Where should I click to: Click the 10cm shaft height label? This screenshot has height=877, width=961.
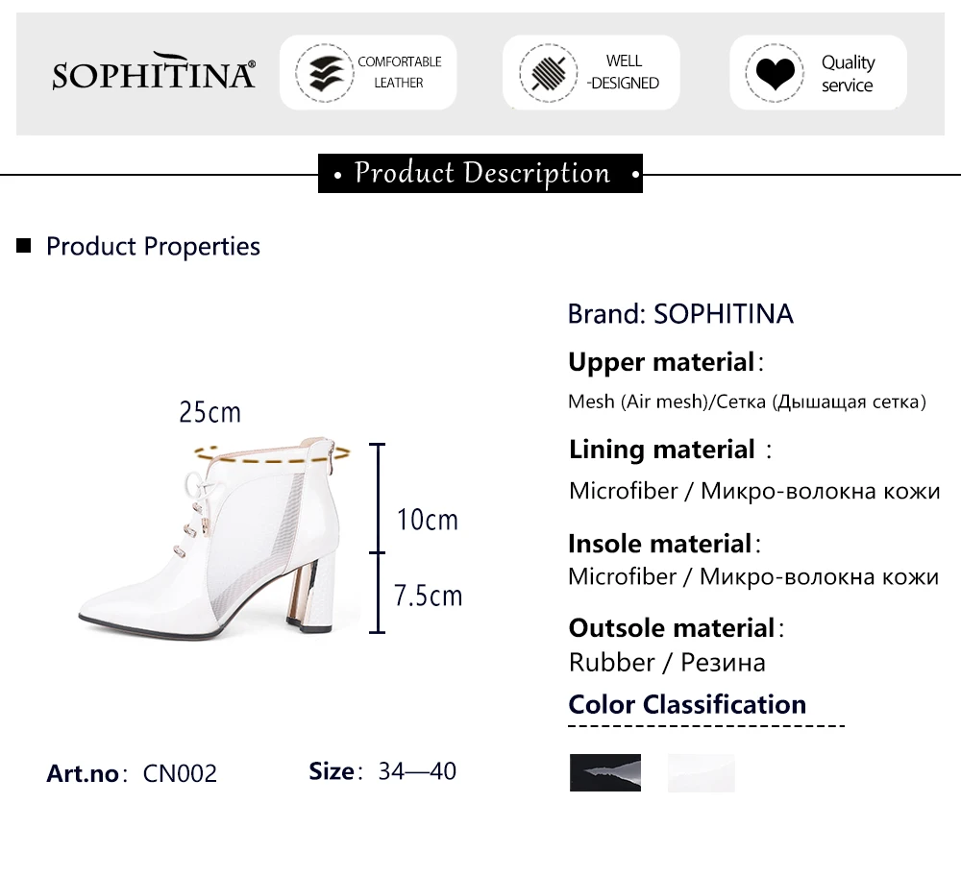pyautogui.click(x=428, y=520)
